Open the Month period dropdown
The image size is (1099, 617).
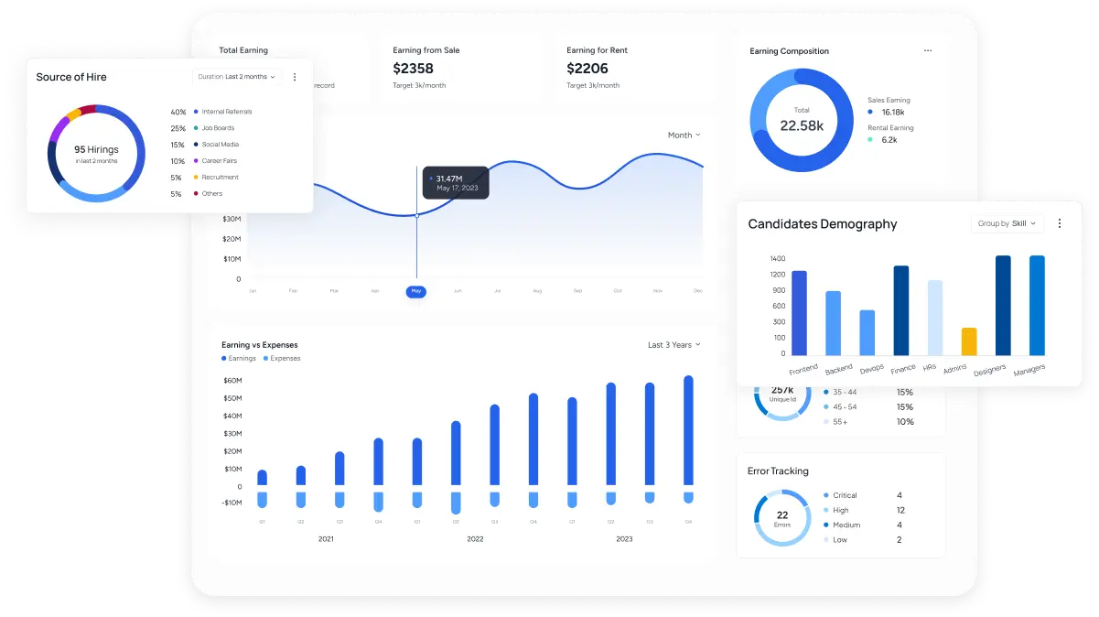point(684,135)
